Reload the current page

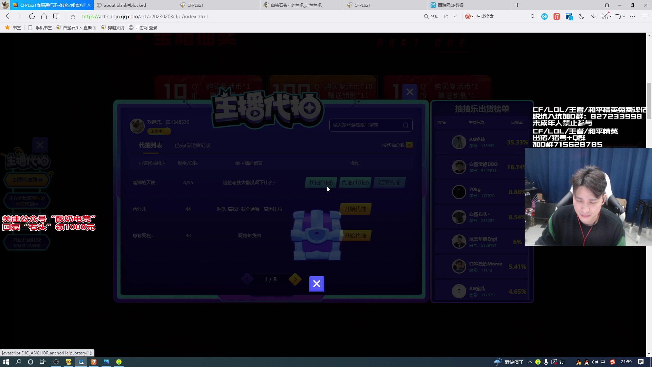point(32,16)
